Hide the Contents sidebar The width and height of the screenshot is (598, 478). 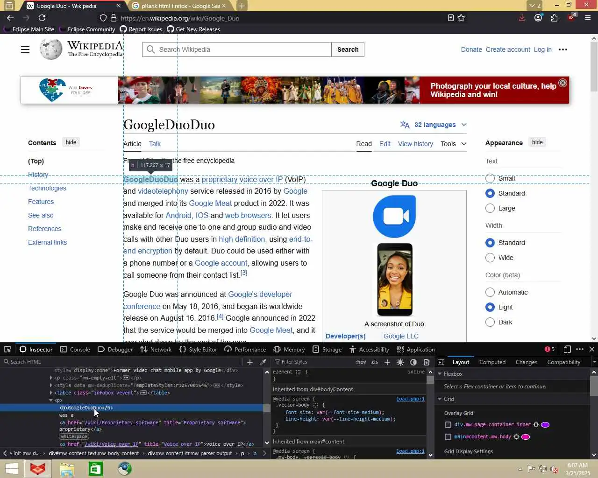click(x=71, y=142)
